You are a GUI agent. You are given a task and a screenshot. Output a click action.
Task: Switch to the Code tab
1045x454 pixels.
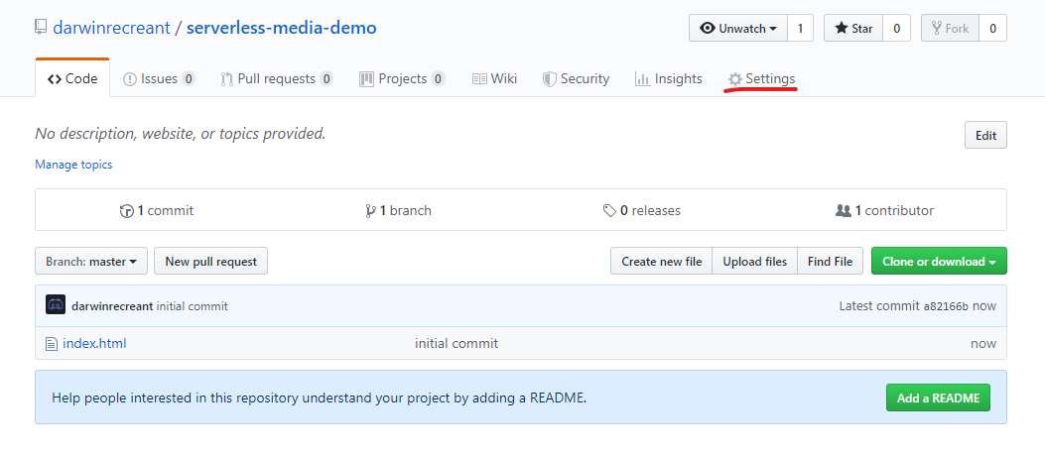72,78
